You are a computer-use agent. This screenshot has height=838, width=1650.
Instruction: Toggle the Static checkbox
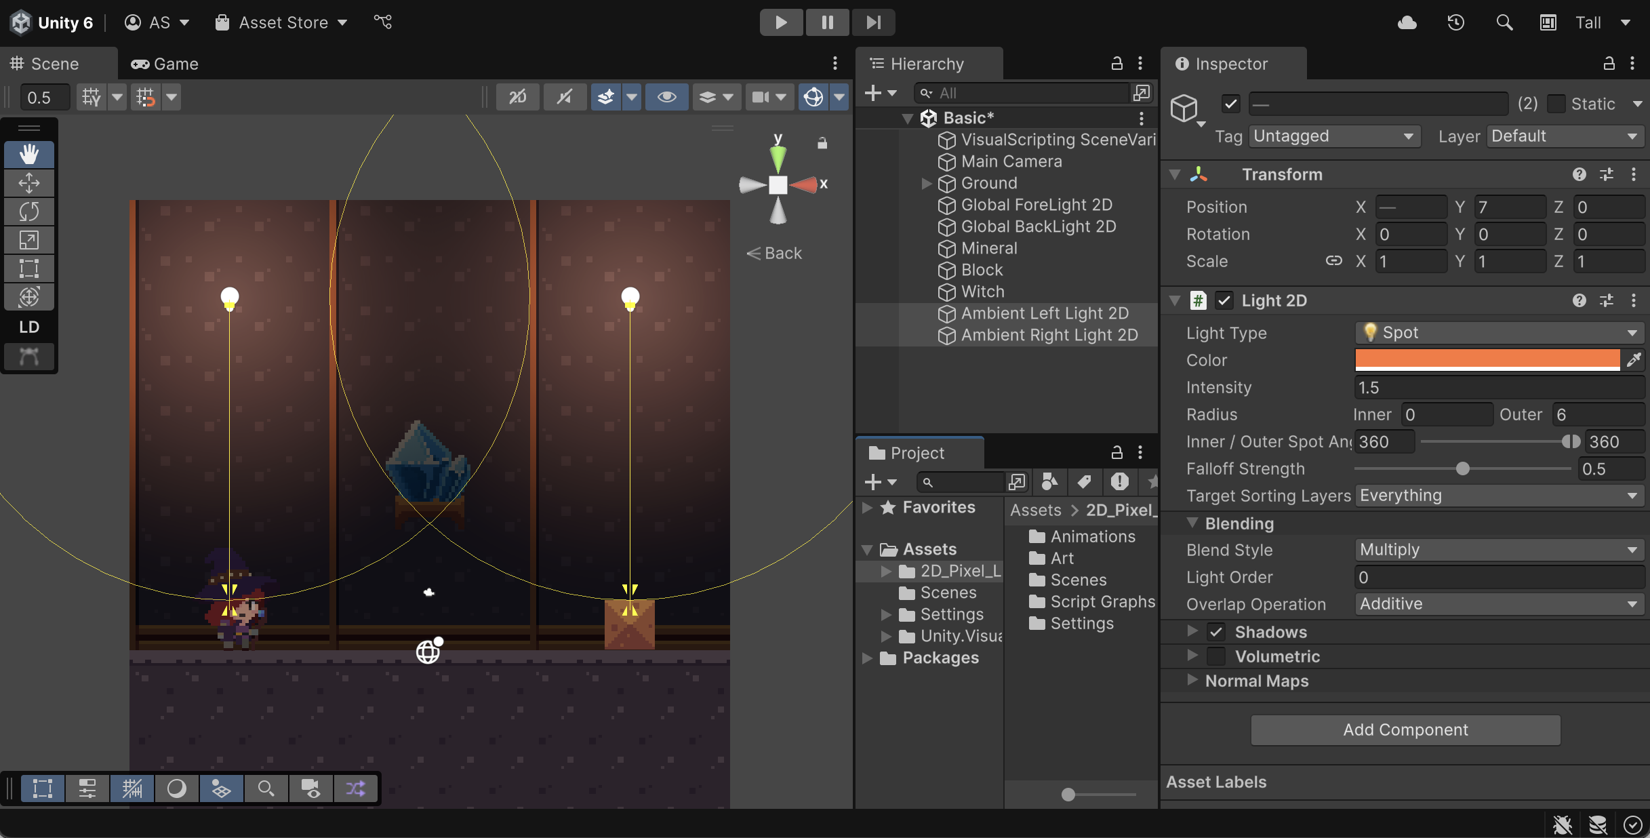coord(1556,104)
